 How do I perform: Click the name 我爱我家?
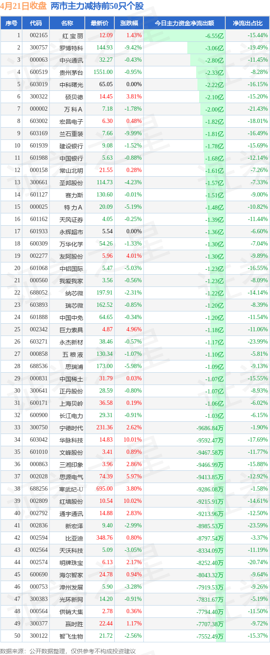click(x=71, y=281)
